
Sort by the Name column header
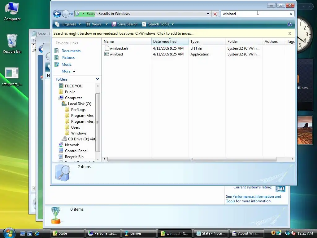(126, 42)
